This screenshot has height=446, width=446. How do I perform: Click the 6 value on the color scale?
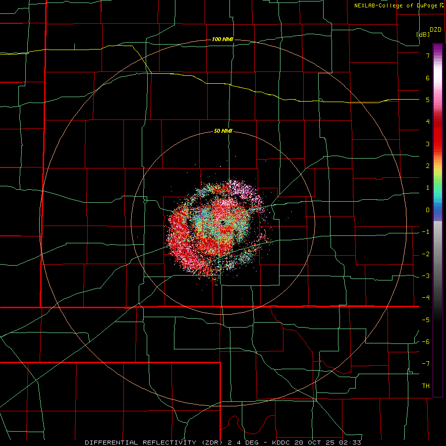coord(428,78)
